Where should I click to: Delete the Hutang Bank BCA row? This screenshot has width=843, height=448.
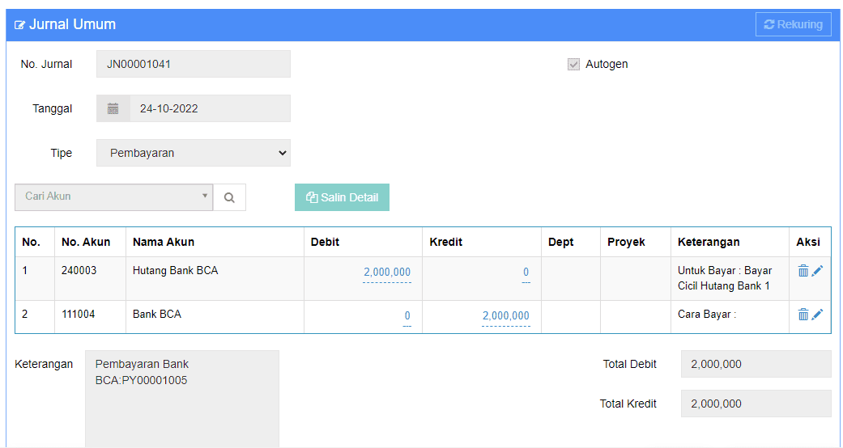pos(803,271)
